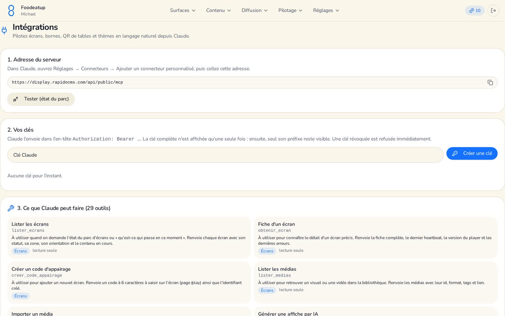Image resolution: width=505 pixels, height=316 pixels.
Task: Click the Fiche d'un écran tool title
Action: pyautogui.click(x=276, y=224)
